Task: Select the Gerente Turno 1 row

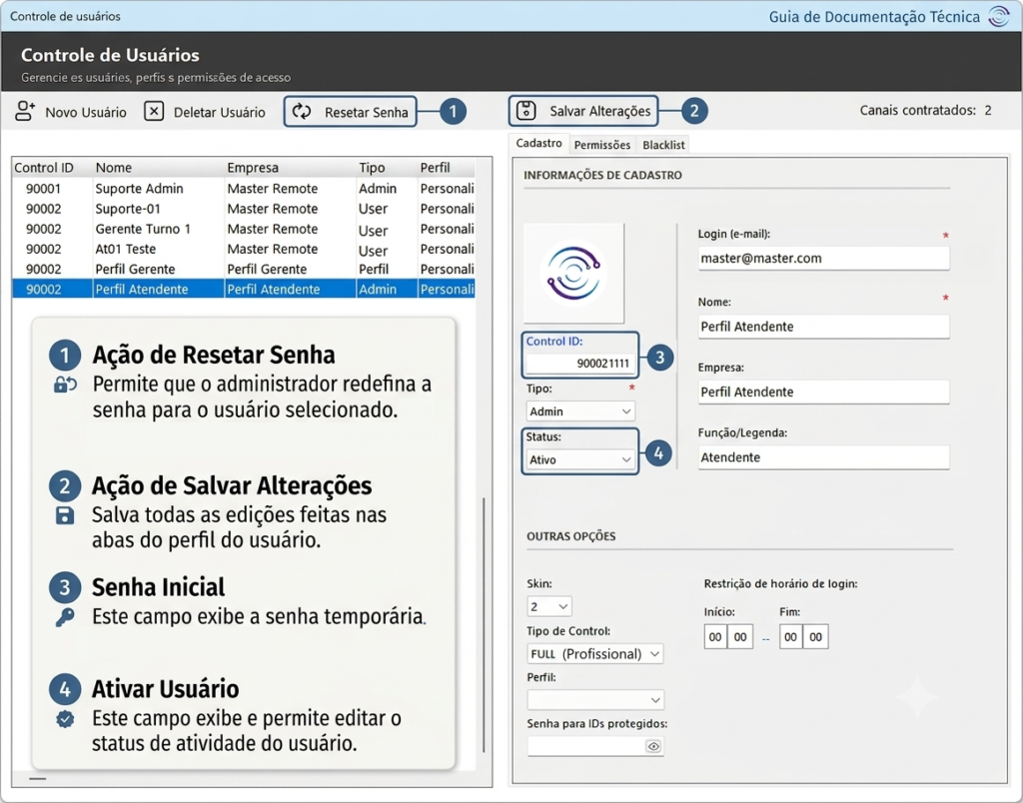Action: [244, 229]
